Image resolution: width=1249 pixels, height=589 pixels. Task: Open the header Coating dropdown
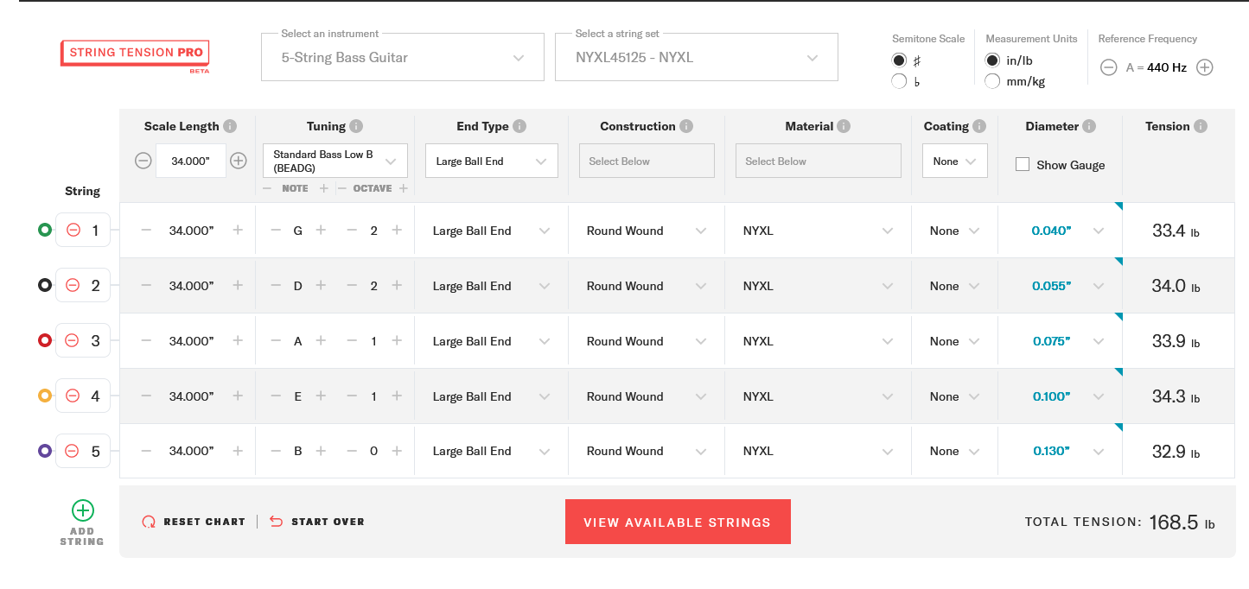click(955, 161)
